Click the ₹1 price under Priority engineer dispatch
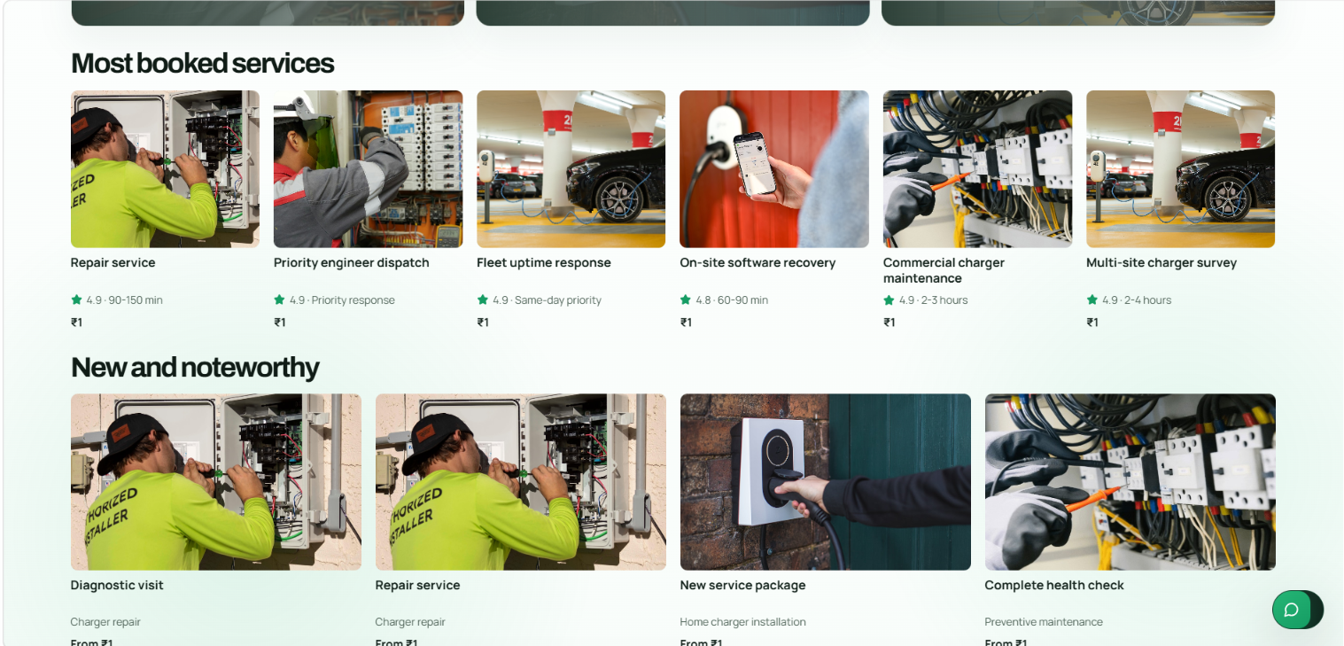Image resolution: width=1344 pixels, height=646 pixels. (280, 323)
